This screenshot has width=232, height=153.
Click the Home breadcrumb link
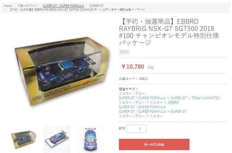(x=8, y=6)
